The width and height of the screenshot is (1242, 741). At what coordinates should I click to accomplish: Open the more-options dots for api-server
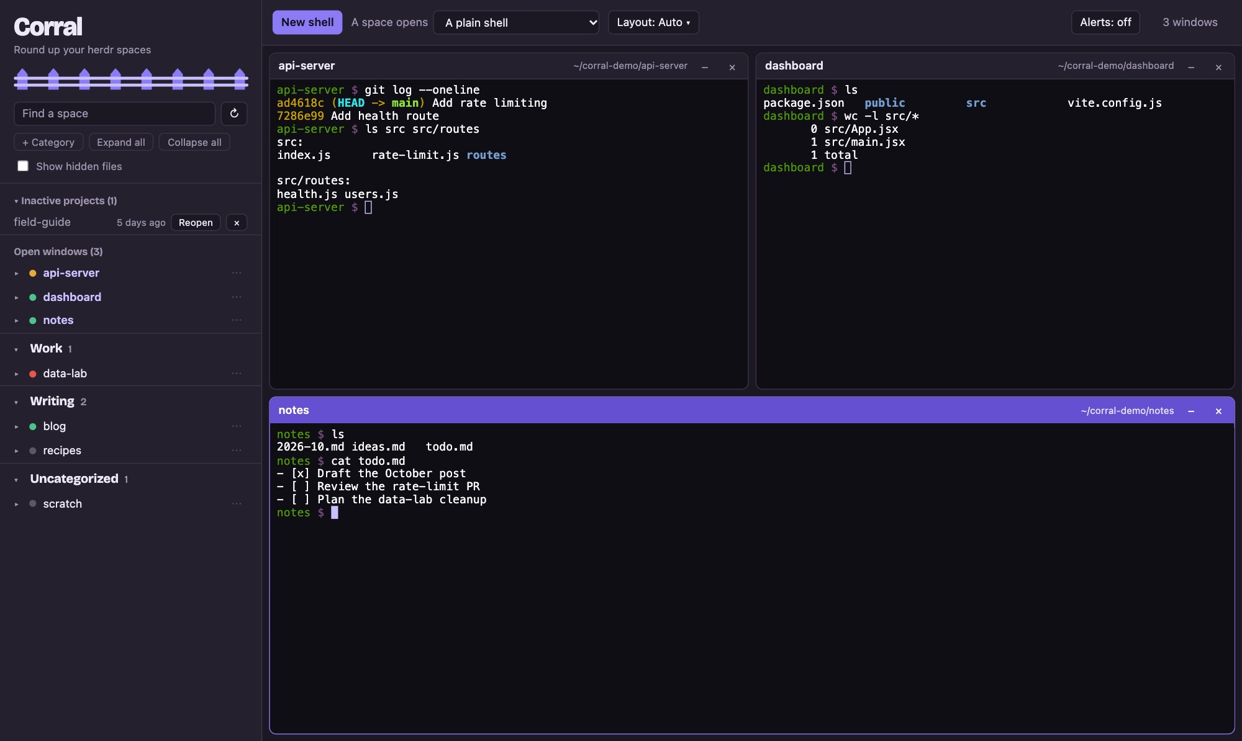(237, 273)
